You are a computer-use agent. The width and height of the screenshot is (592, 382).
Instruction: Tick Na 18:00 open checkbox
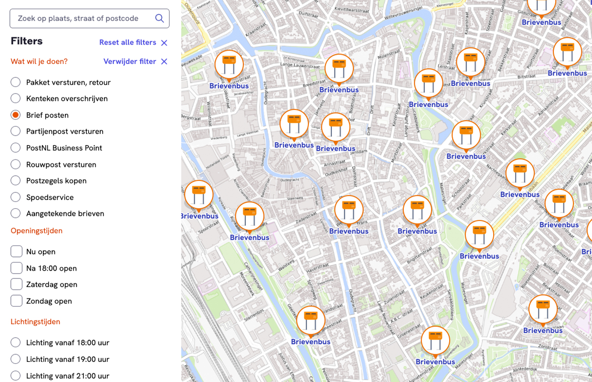[16, 268]
